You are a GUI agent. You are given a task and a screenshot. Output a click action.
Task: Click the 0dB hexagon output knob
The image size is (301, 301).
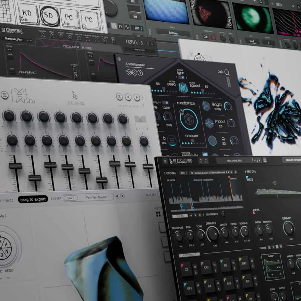click(227, 72)
